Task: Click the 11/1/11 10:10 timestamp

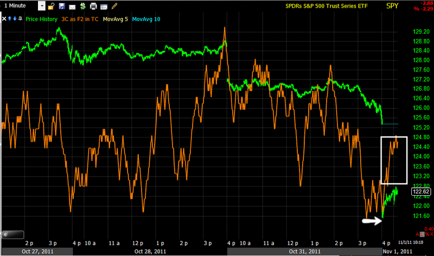Action: (x=411, y=242)
